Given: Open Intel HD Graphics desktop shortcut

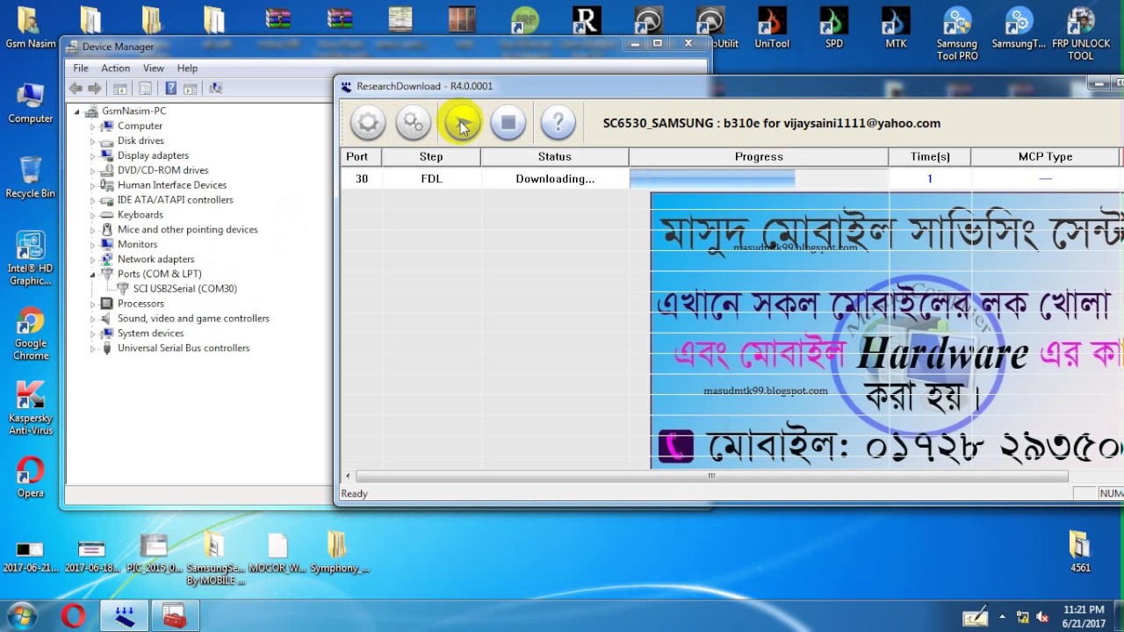Looking at the screenshot, I should (31, 259).
